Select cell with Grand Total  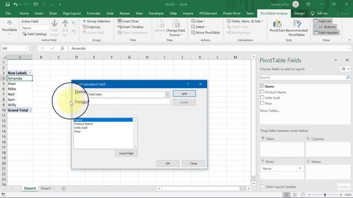coord(20,110)
